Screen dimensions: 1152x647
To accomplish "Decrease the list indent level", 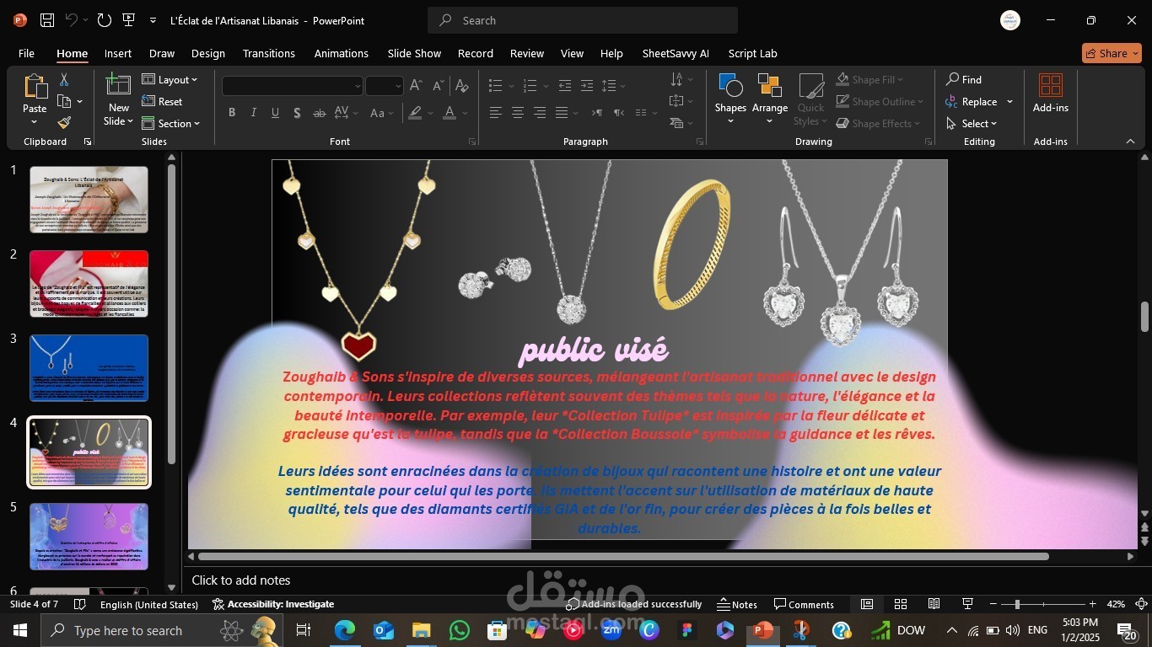I will click(x=565, y=86).
